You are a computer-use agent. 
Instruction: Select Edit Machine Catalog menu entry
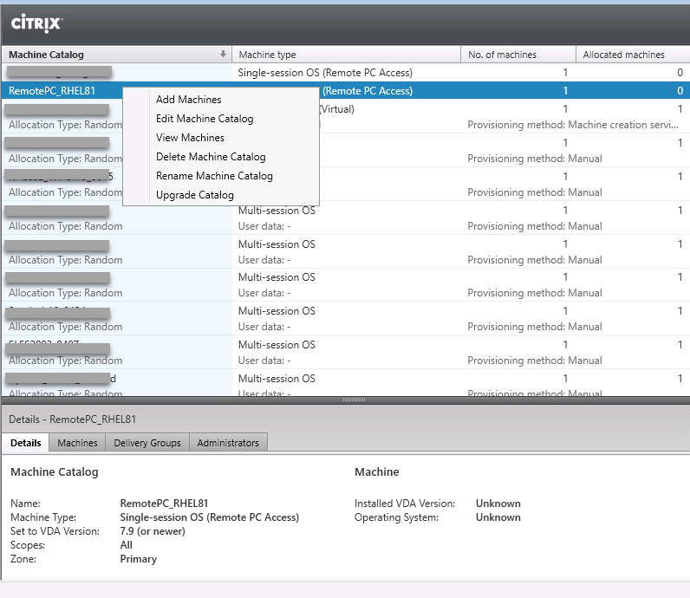[204, 119]
